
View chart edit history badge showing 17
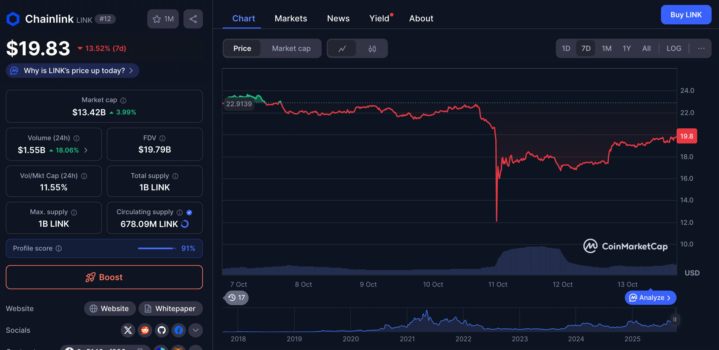click(x=236, y=297)
